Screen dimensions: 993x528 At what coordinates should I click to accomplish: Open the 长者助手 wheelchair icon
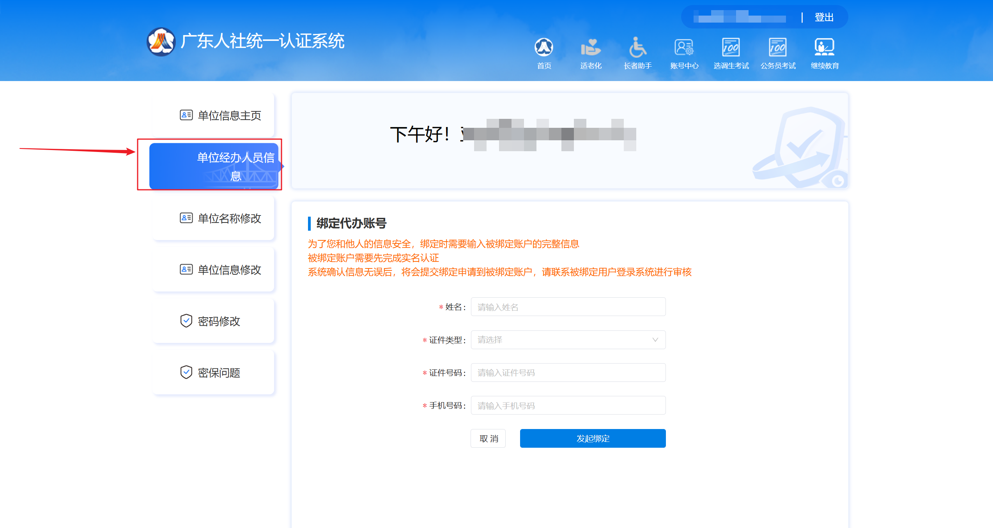click(x=637, y=48)
